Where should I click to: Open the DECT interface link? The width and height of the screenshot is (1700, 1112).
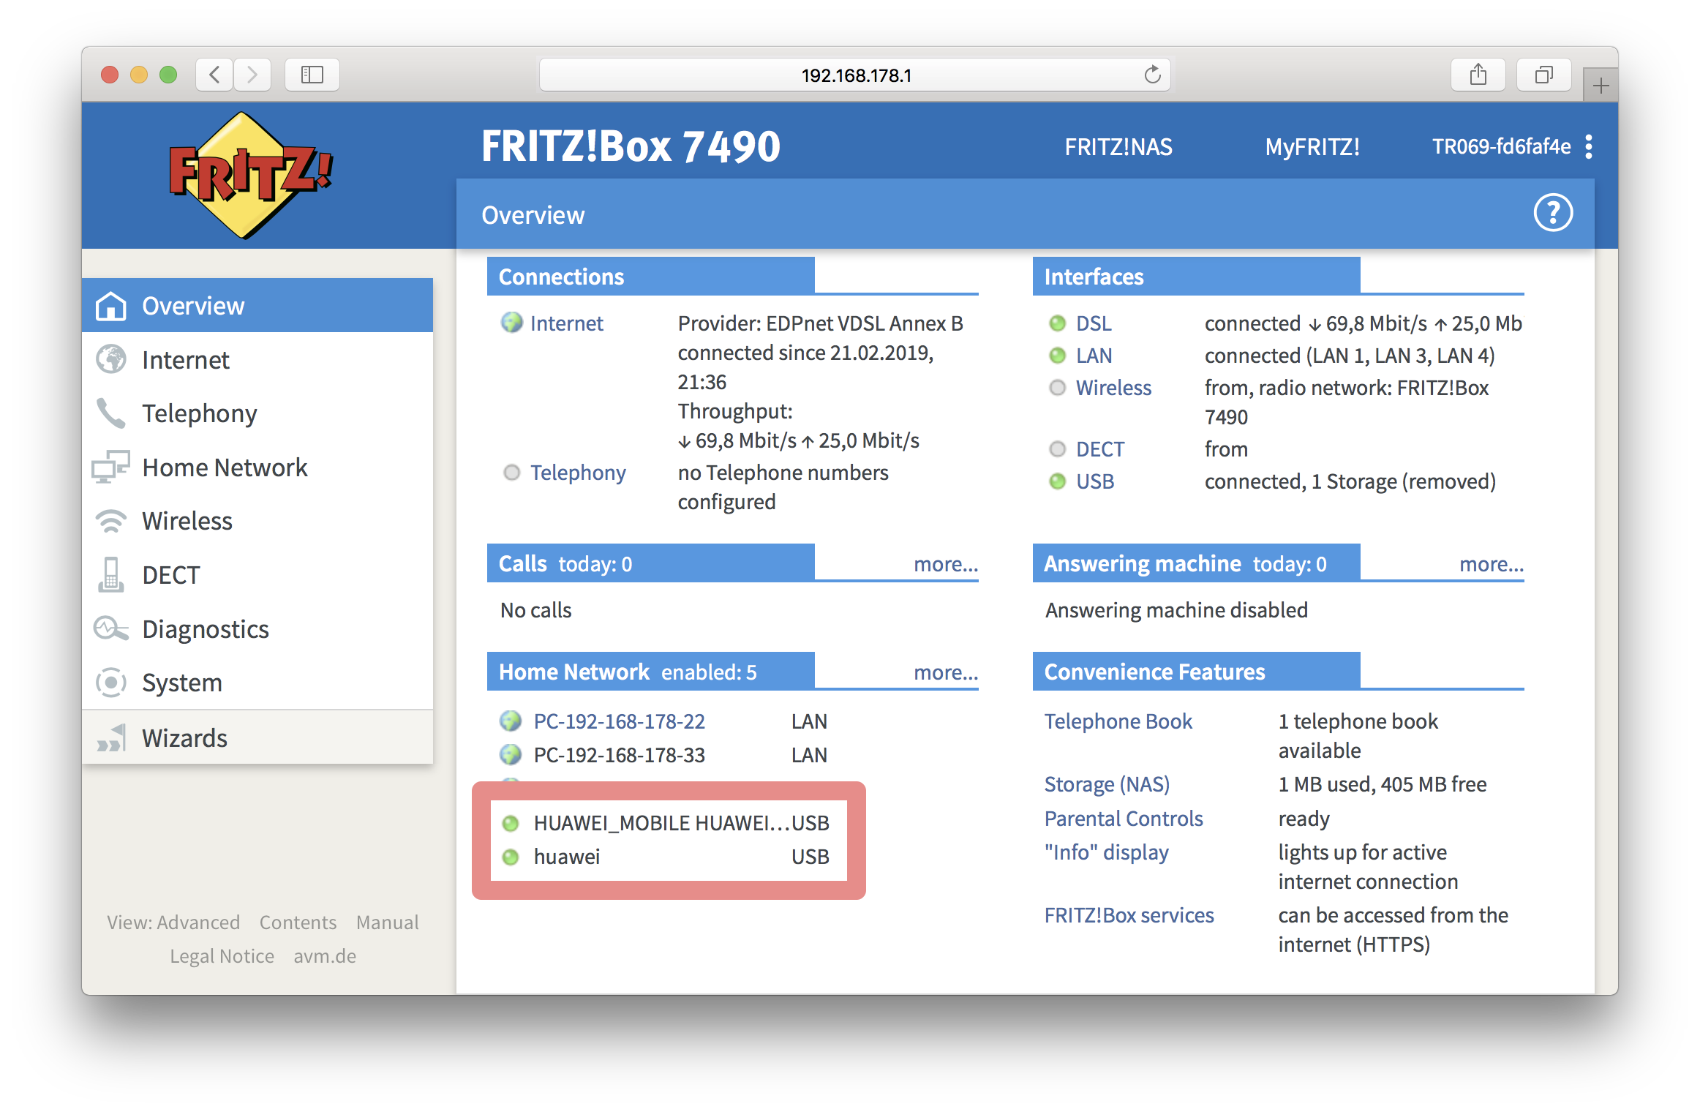coord(1100,449)
